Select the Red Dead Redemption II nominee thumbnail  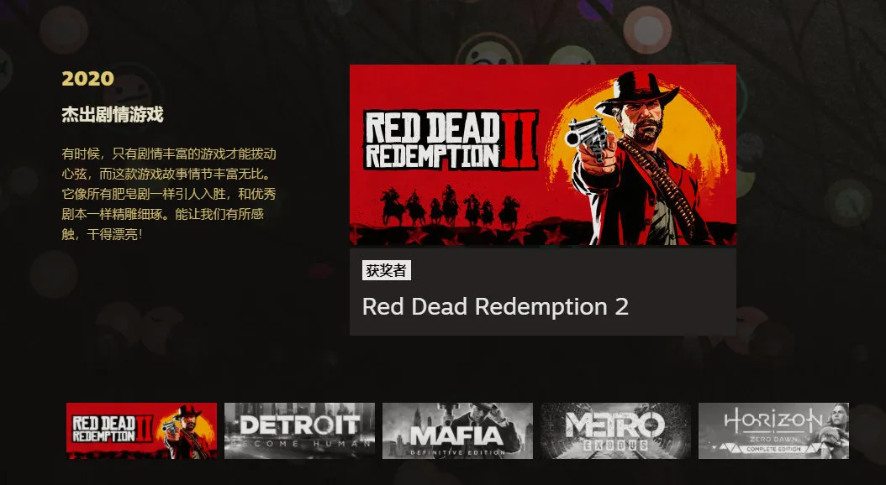pyautogui.click(x=141, y=430)
